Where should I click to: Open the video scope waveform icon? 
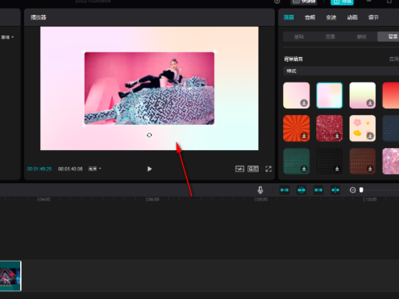click(x=240, y=169)
